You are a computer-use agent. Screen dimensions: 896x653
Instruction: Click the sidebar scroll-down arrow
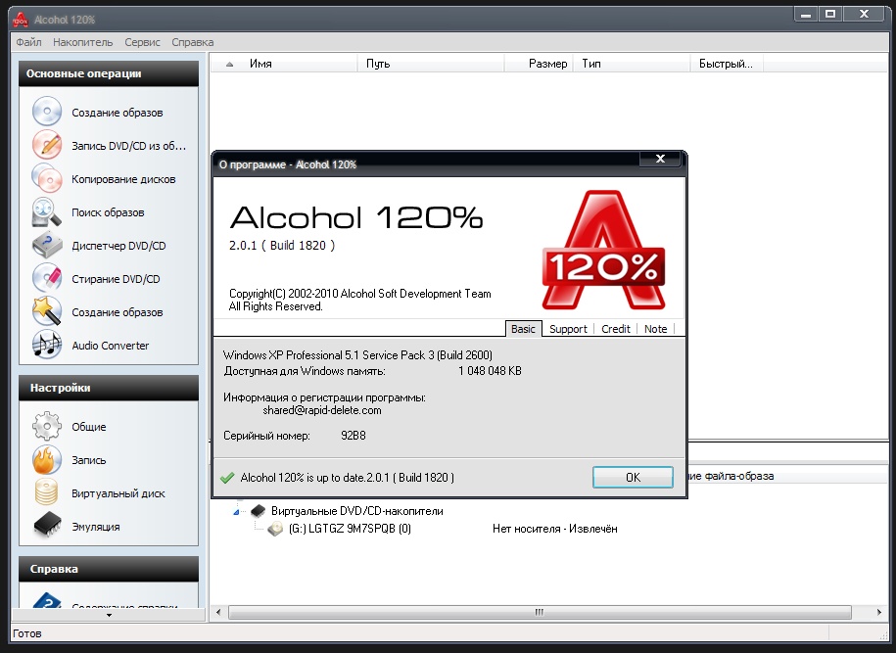click(x=109, y=615)
